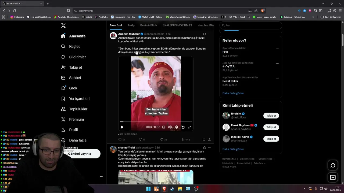Seek on the video progress bar

[x=156, y=122]
